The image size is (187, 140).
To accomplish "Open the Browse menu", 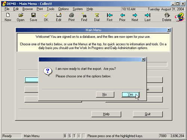I will pos(28,9).
